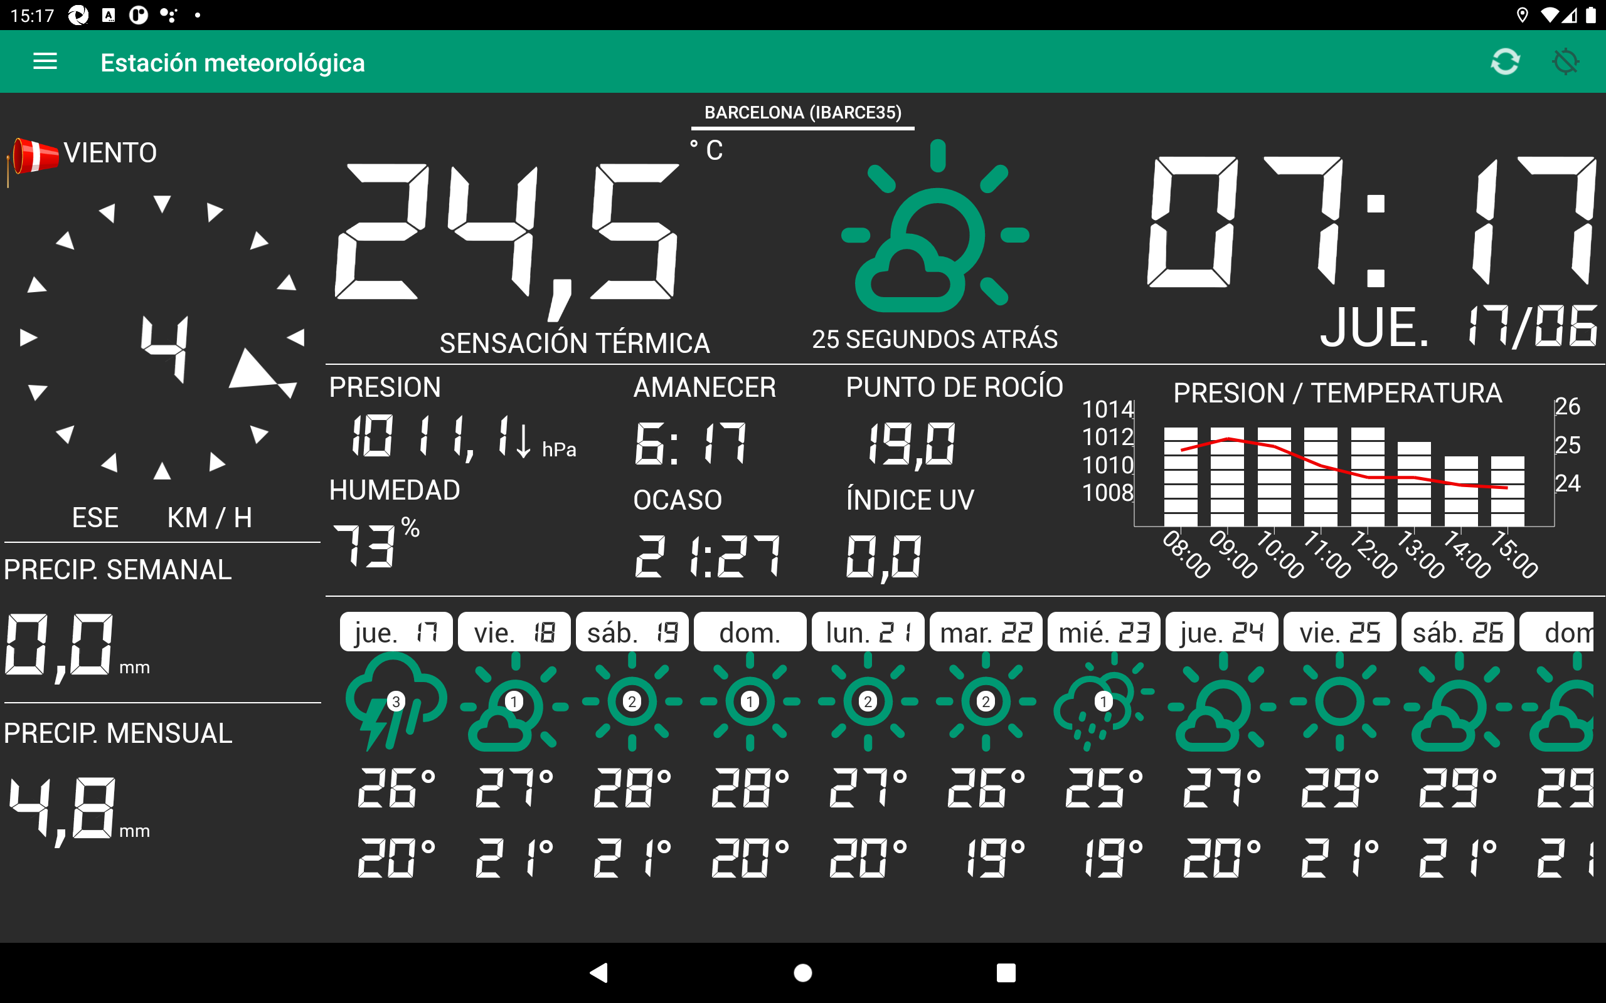The height and width of the screenshot is (1003, 1606).
Task: Tap the 24,5 current temperature reading
Action: point(508,232)
